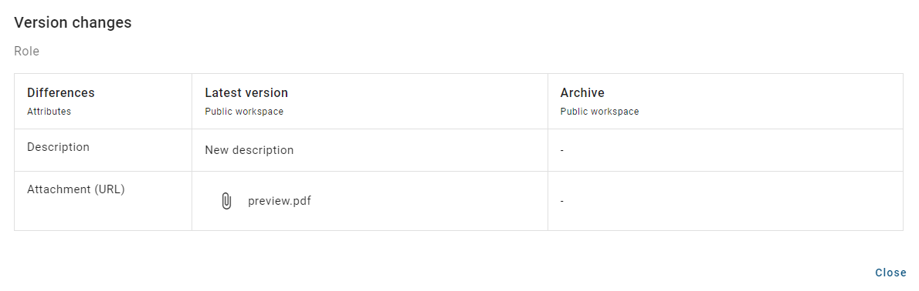Close the Version changes dialog
Image resolution: width=919 pixels, height=291 pixels.
click(891, 273)
